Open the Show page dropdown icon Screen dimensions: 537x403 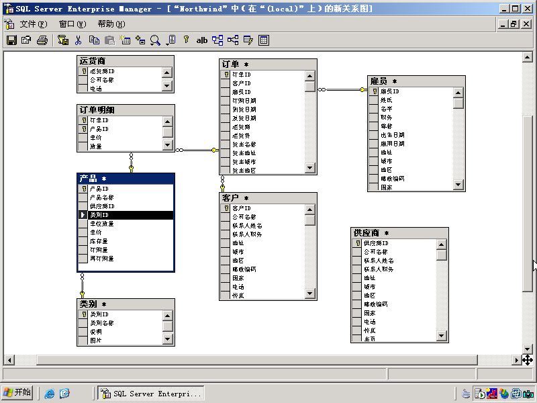[171, 40]
